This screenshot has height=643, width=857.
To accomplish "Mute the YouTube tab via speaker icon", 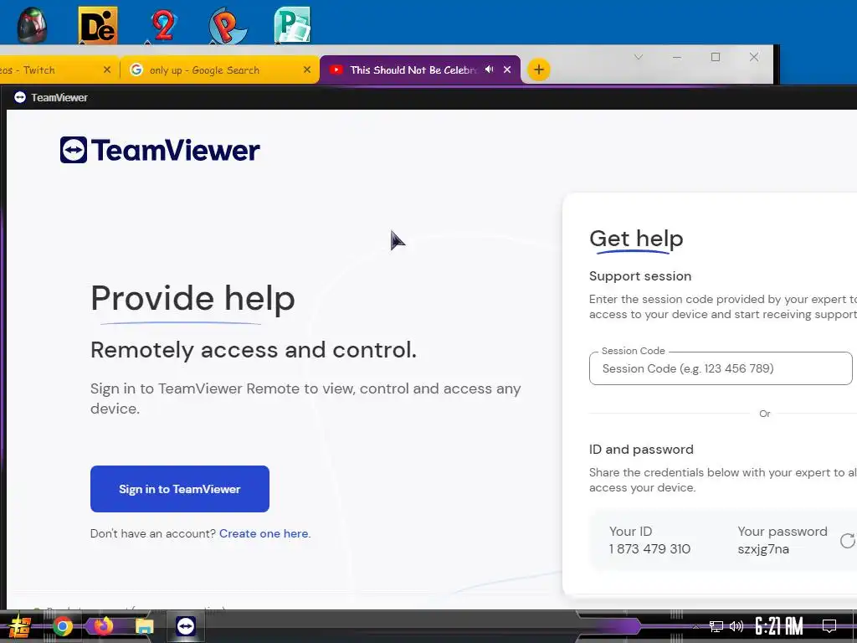I will [x=489, y=69].
